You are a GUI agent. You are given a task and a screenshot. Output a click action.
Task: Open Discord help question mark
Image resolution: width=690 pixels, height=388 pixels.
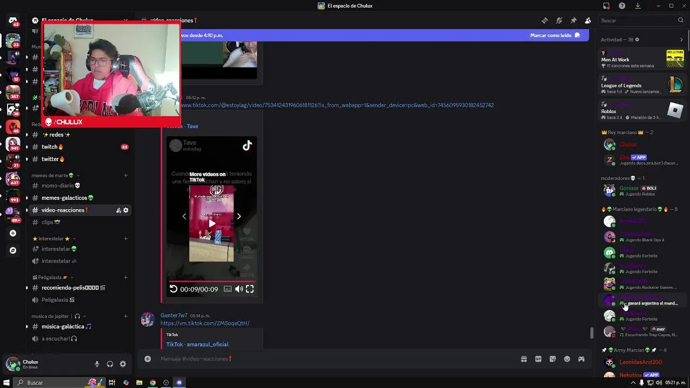pyautogui.click(x=622, y=6)
